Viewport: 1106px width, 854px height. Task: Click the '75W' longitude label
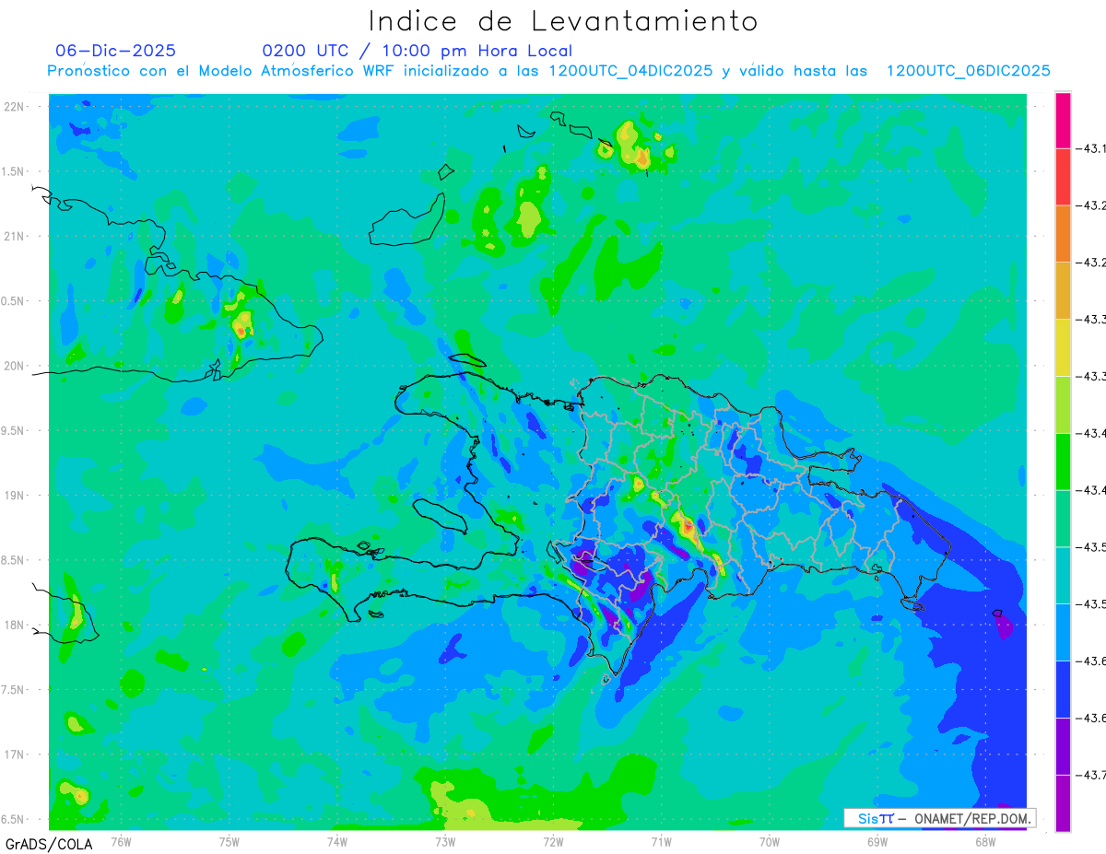pyautogui.click(x=229, y=840)
